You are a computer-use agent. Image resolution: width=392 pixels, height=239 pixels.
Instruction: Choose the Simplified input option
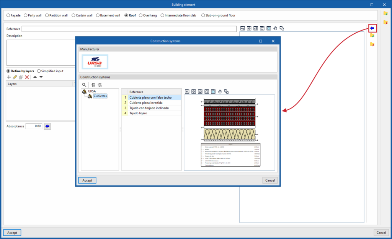39,71
